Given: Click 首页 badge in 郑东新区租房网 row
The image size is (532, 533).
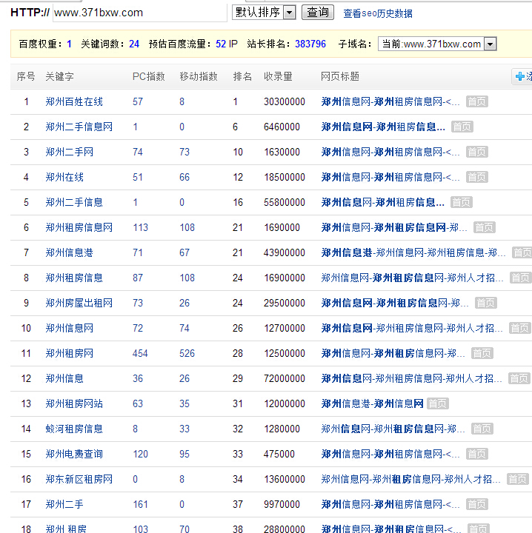Looking at the screenshot, I should tap(517, 479).
